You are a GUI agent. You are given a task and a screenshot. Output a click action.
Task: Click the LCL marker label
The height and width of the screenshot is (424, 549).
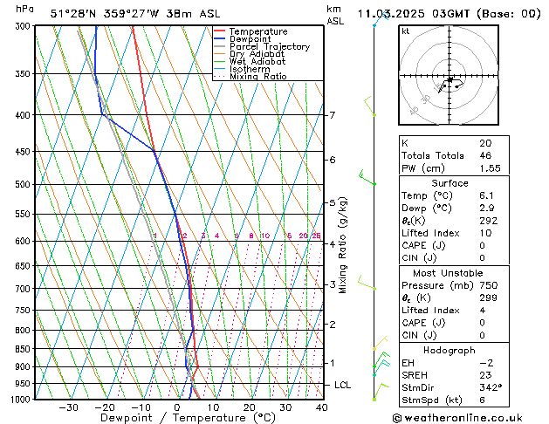343,385
